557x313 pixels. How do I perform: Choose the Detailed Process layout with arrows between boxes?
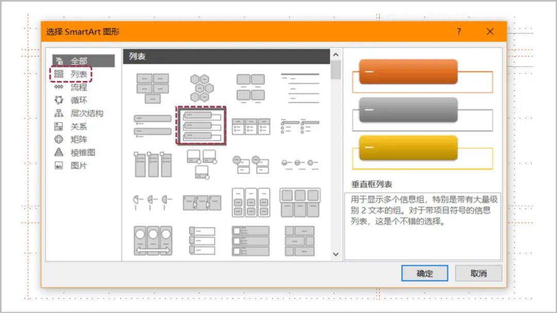click(202, 203)
